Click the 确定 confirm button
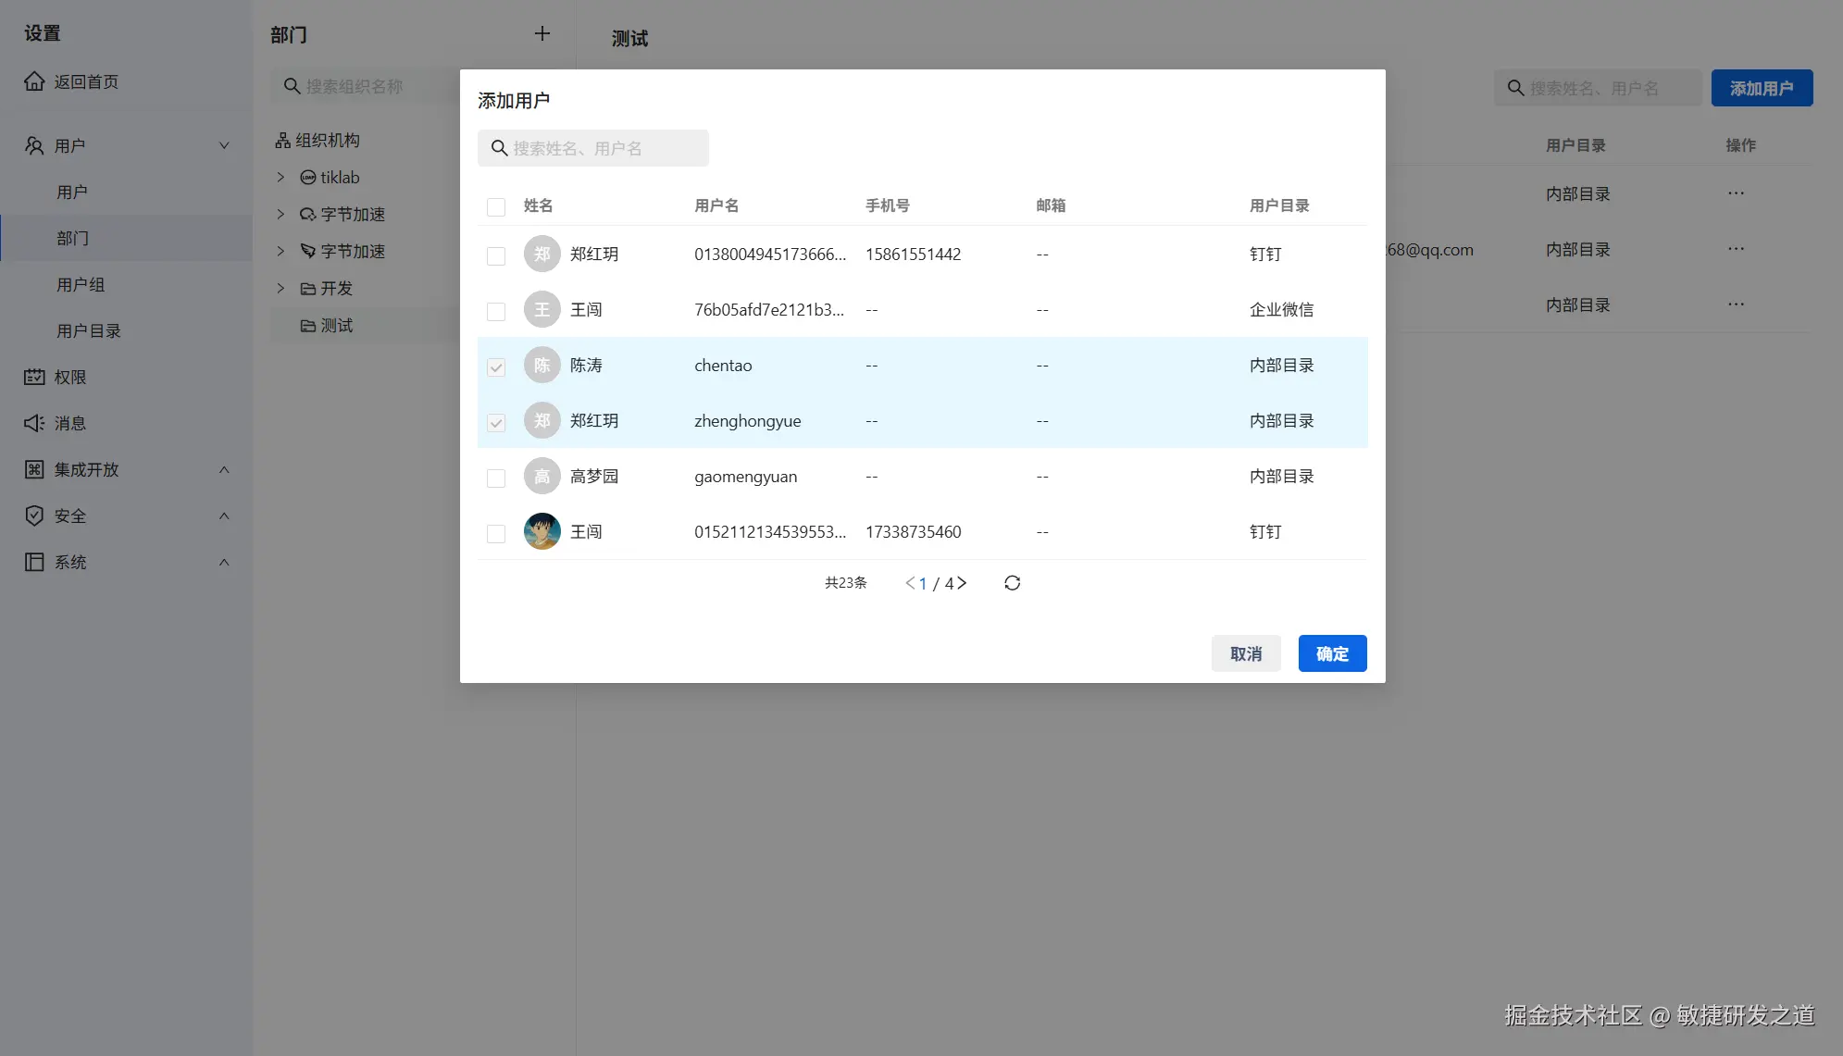The image size is (1843, 1056). pos(1332,653)
